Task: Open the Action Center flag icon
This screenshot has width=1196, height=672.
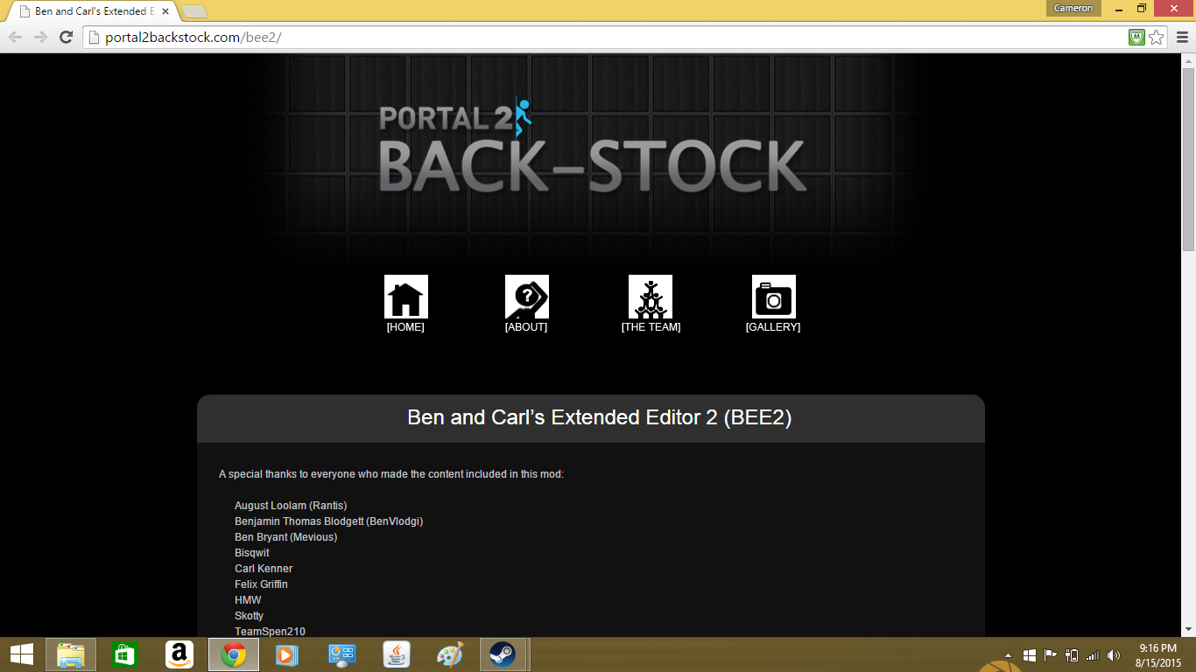Action: click(1050, 655)
